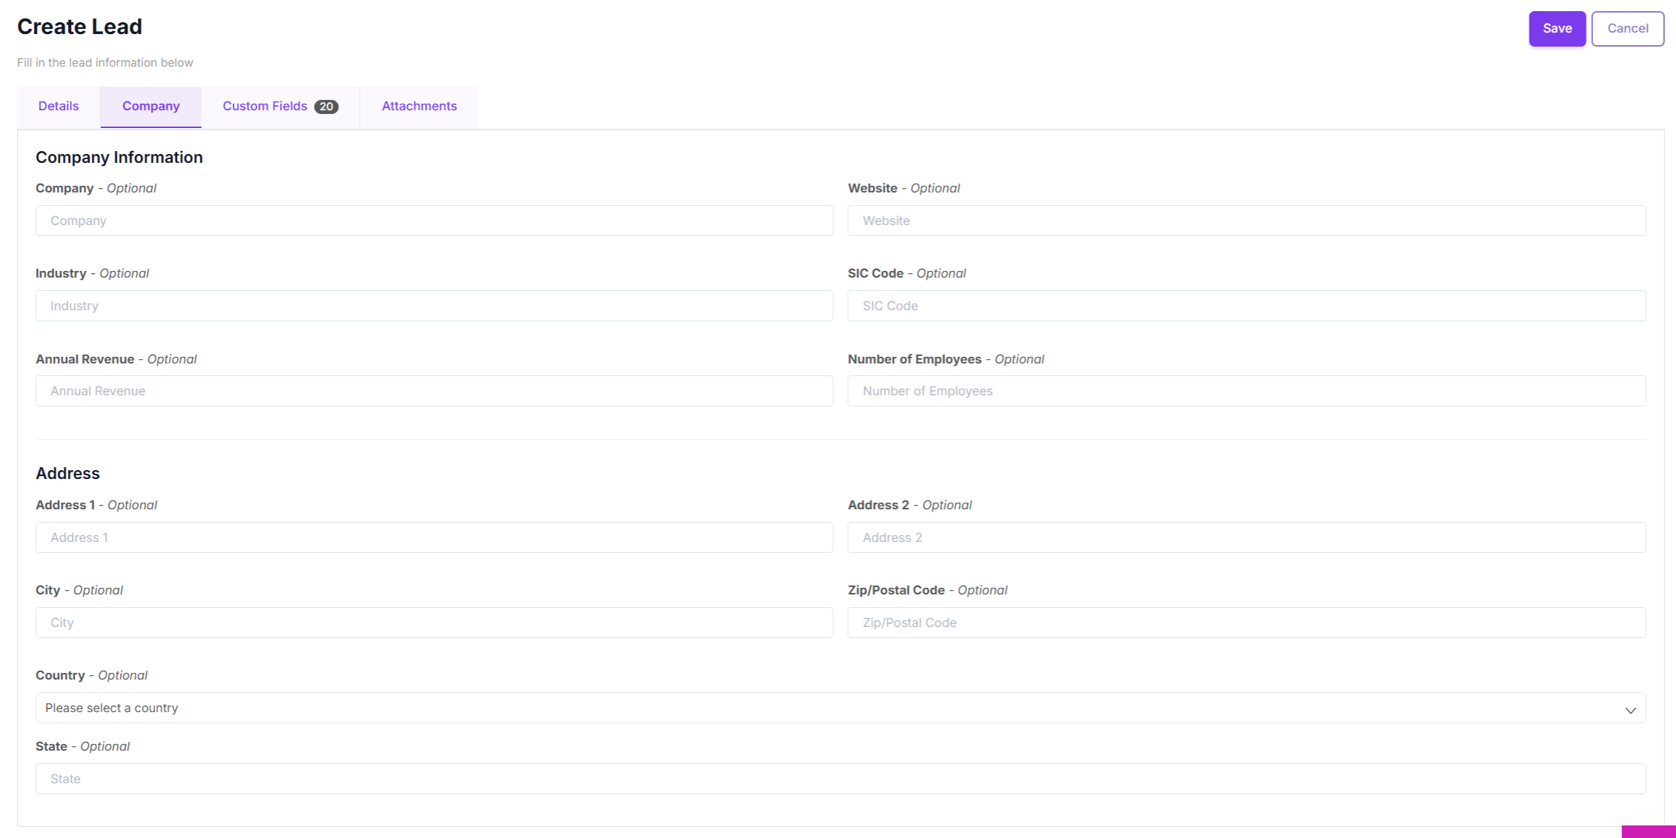Click the Address 2 - Optional label
Image resolution: width=1676 pixels, height=838 pixels.
(x=909, y=505)
